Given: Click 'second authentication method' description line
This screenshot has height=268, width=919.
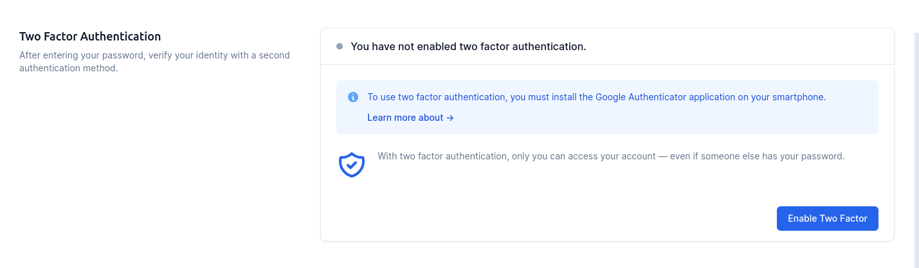Looking at the screenshot, I should click(69, 68).
